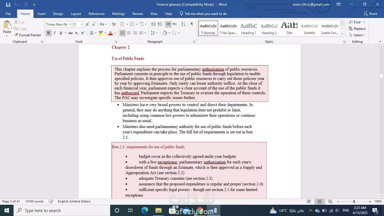Open the Borders dropdown arrow
The width and height of the screenshot is (384, 216).
(x=179, y=33)
